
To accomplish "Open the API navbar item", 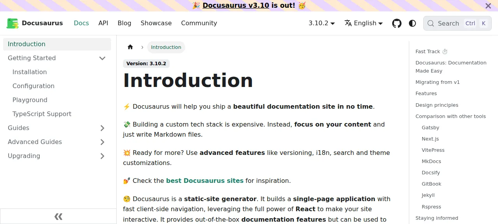I will point(103,23).
